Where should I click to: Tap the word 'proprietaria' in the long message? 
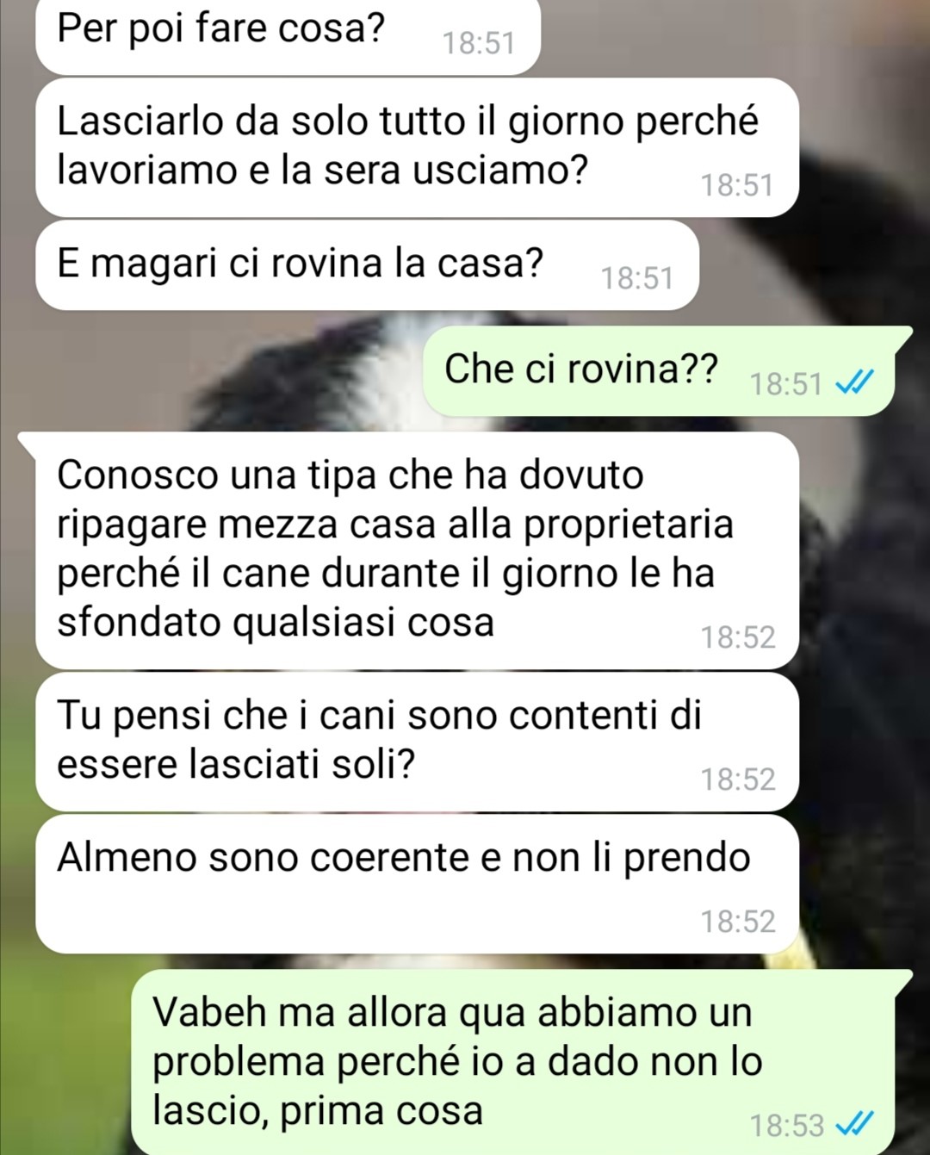(x=629, y=525)
